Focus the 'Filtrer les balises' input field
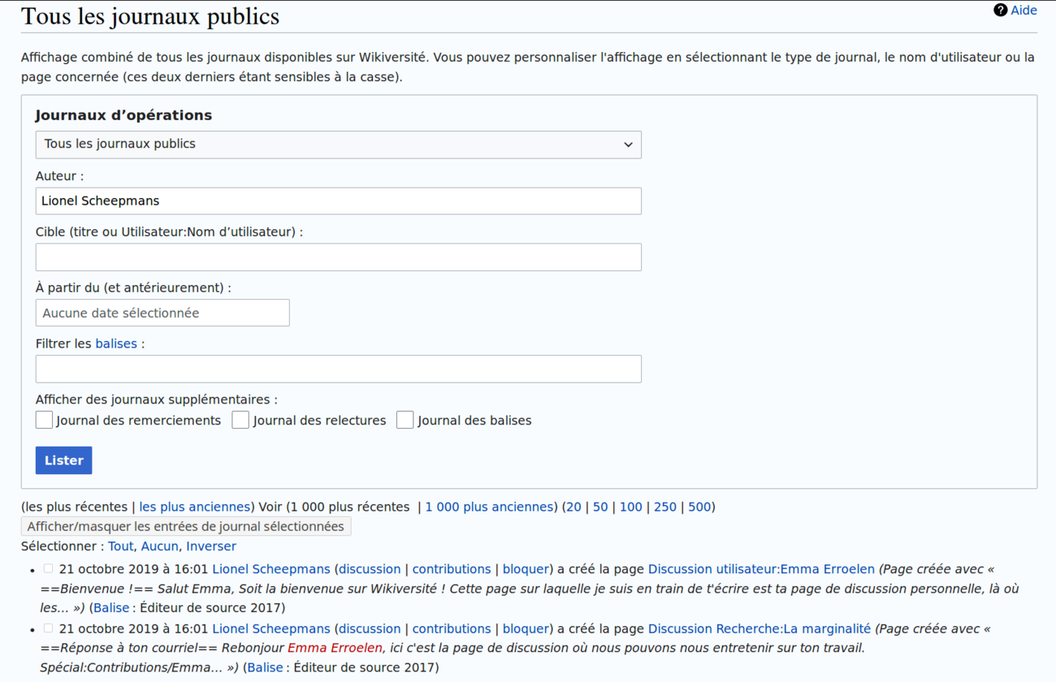1056x682 pixels. [x=339, y=369]
